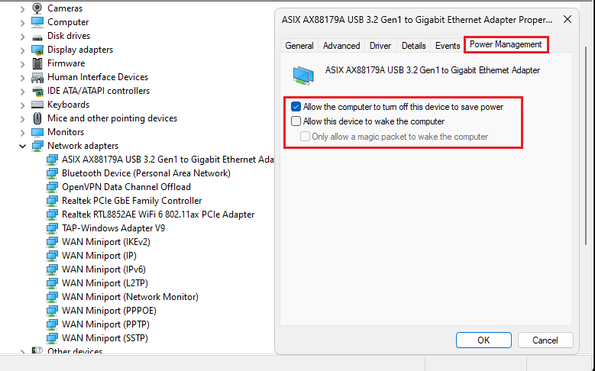Viewport: 595px width, 371px height.
Task: Enable allow this device to wake computer
Action: coord(296,121)
